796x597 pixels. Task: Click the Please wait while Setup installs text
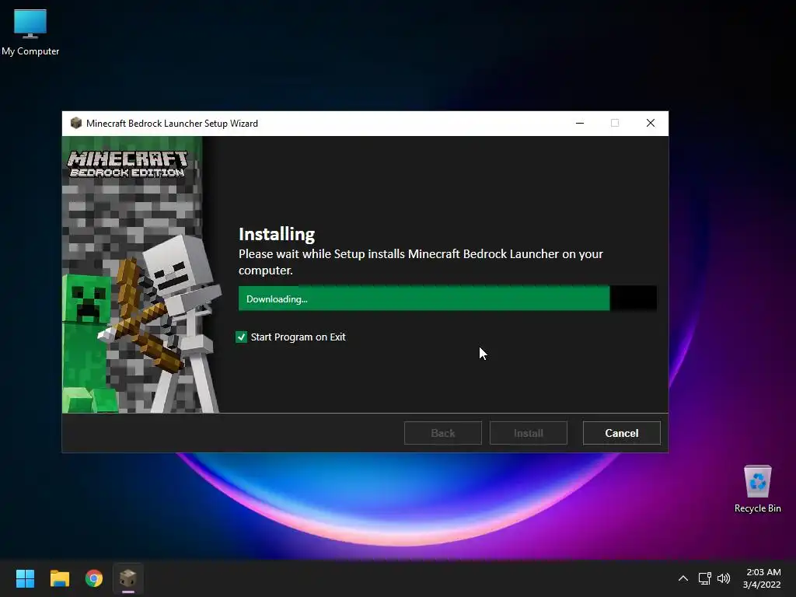[421, 262]
